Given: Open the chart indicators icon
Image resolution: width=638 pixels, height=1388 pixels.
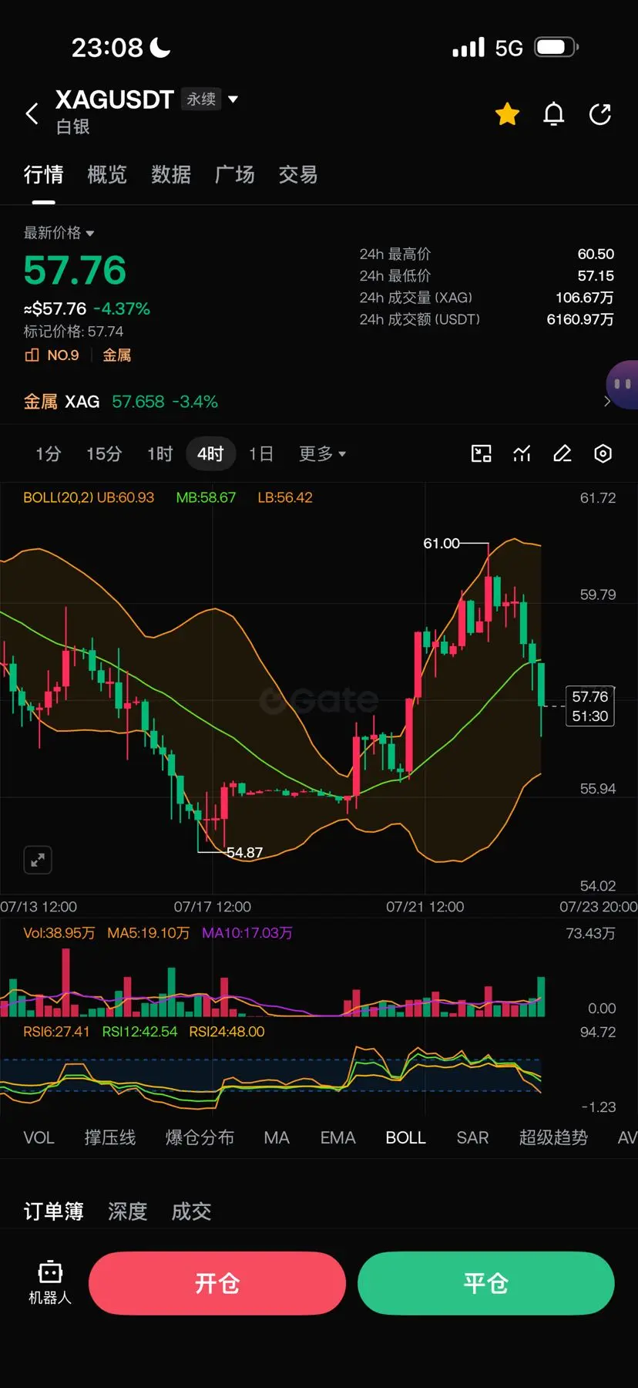Looking at the screenshot, I should point(522,453).
